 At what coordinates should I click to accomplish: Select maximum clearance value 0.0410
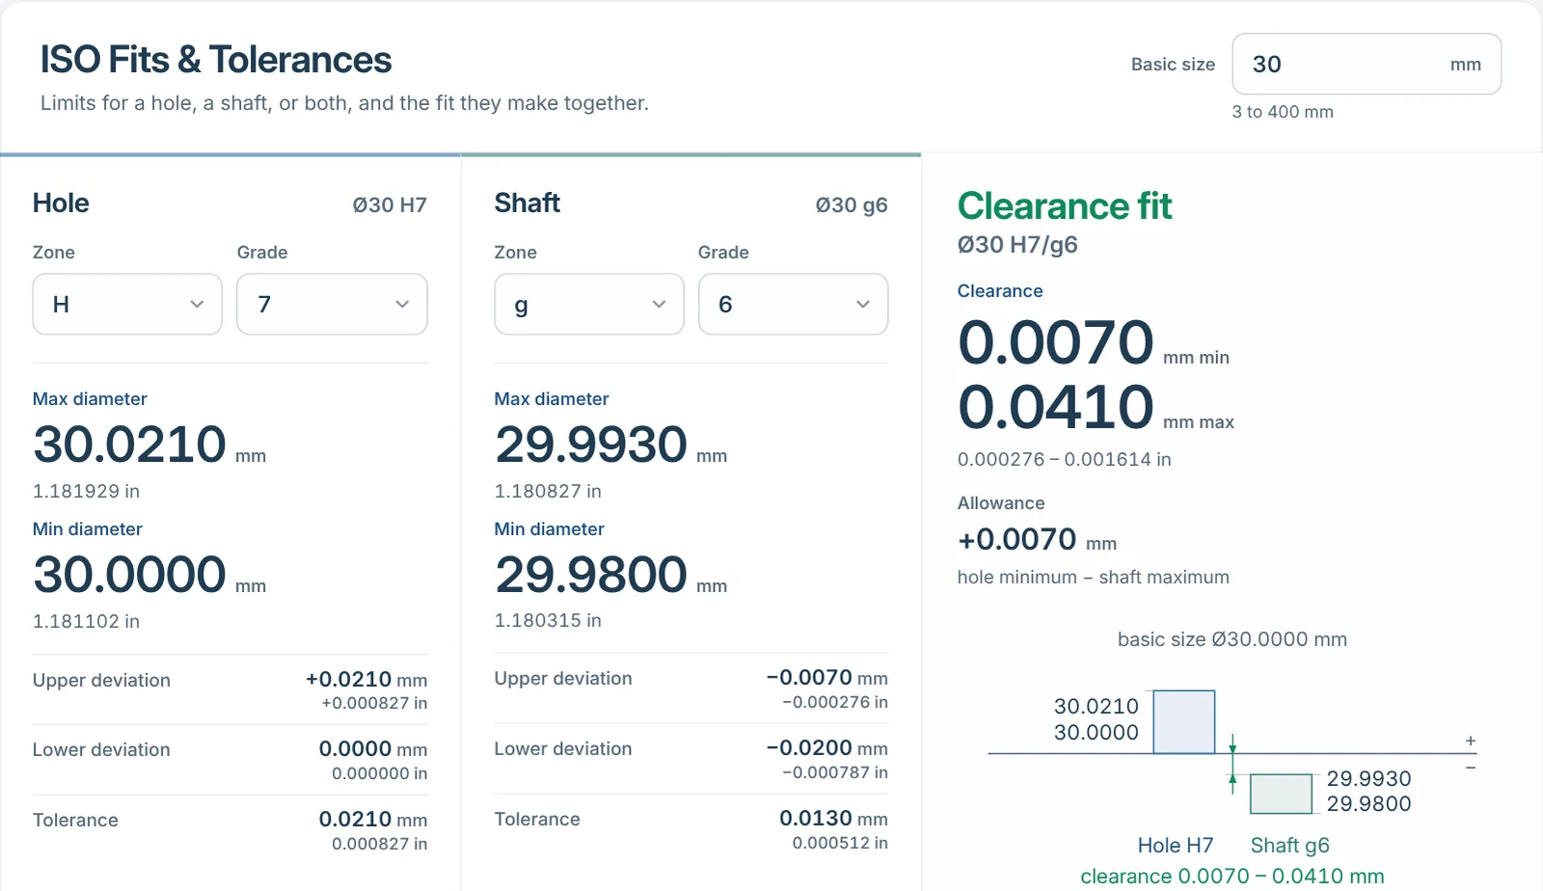coord(1056,407)
